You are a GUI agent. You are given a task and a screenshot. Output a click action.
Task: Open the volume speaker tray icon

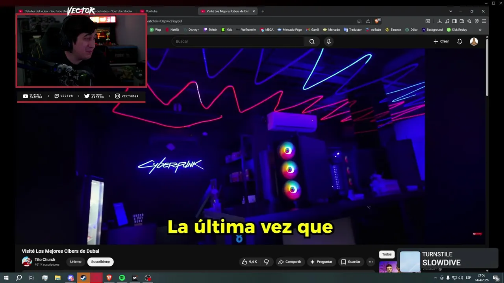tap(461, 278)
